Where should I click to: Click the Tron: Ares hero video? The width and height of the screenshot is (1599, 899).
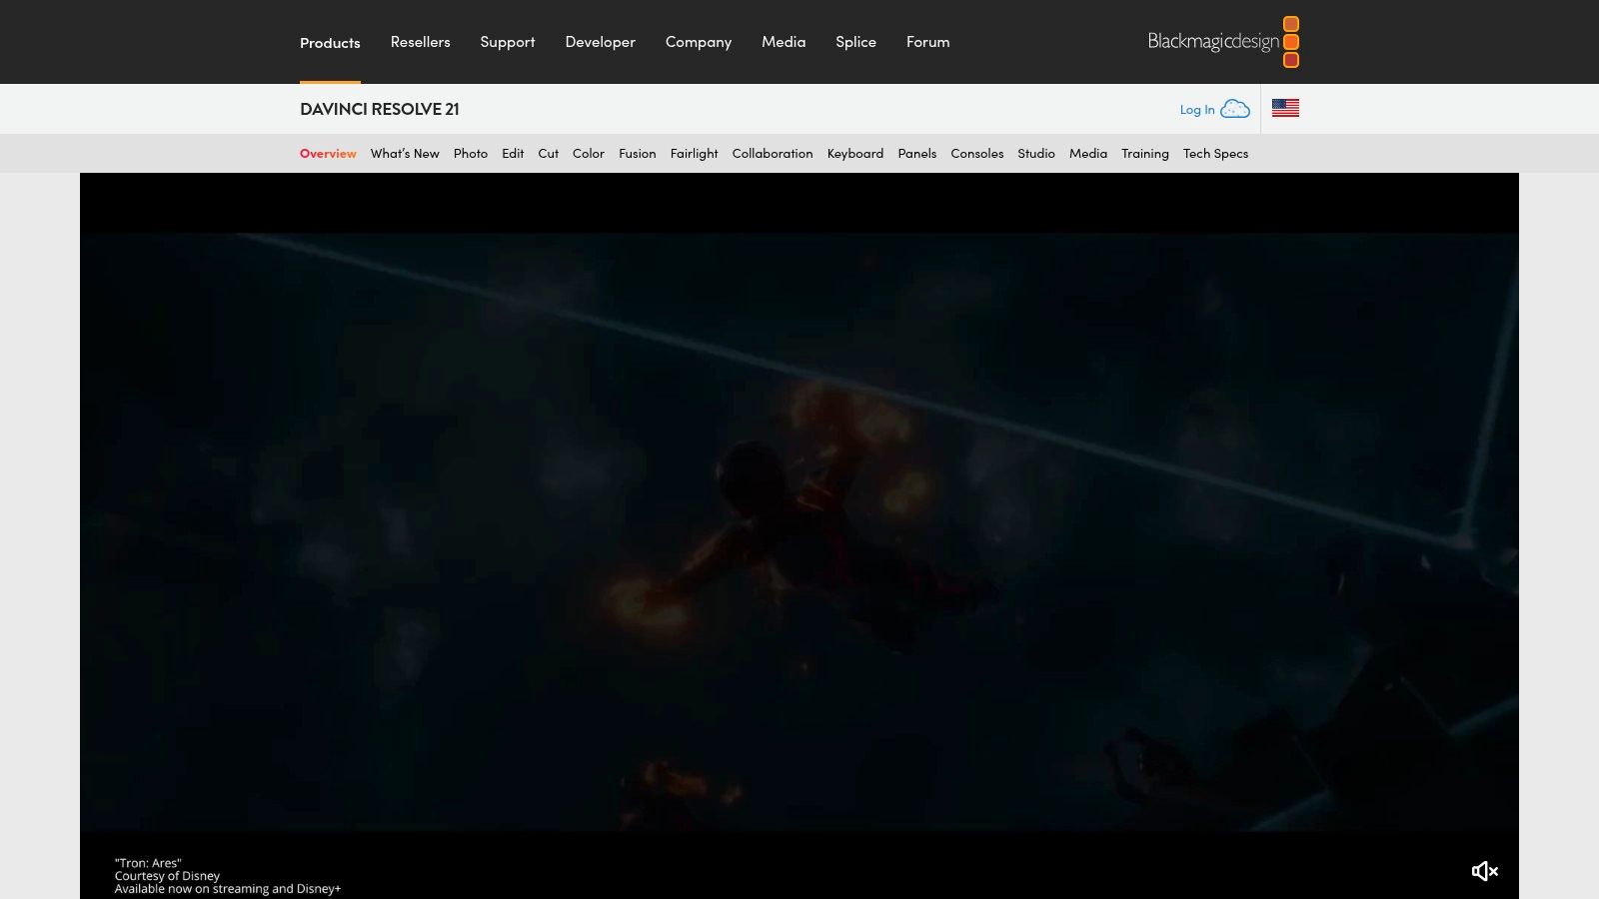(799, 535)
